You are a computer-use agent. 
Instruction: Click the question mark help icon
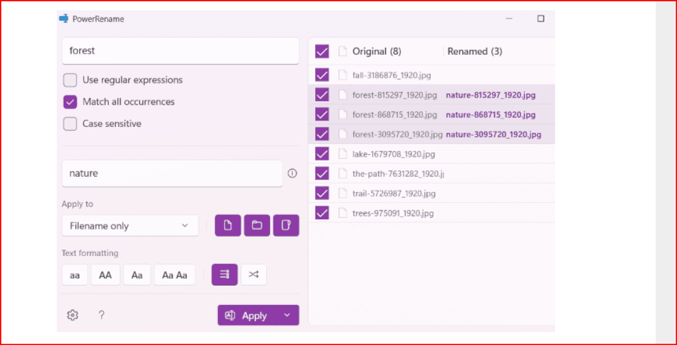point(101,315)
